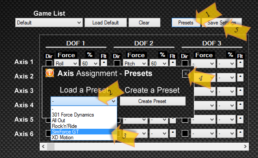Click the Create Preset button
258x158 pixels.
pyautogui.click(x=153, y=101)
